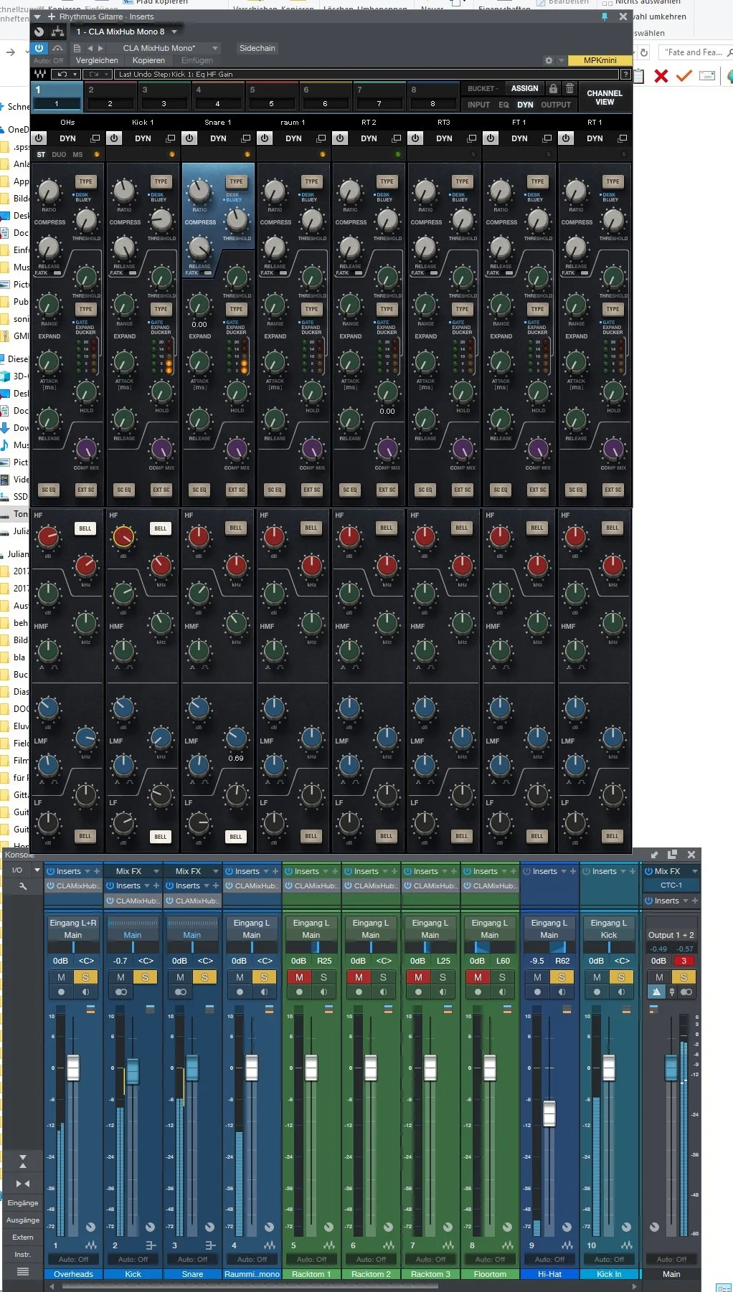Click the redo arrow in the MixHub toolbar

[94, 74]
